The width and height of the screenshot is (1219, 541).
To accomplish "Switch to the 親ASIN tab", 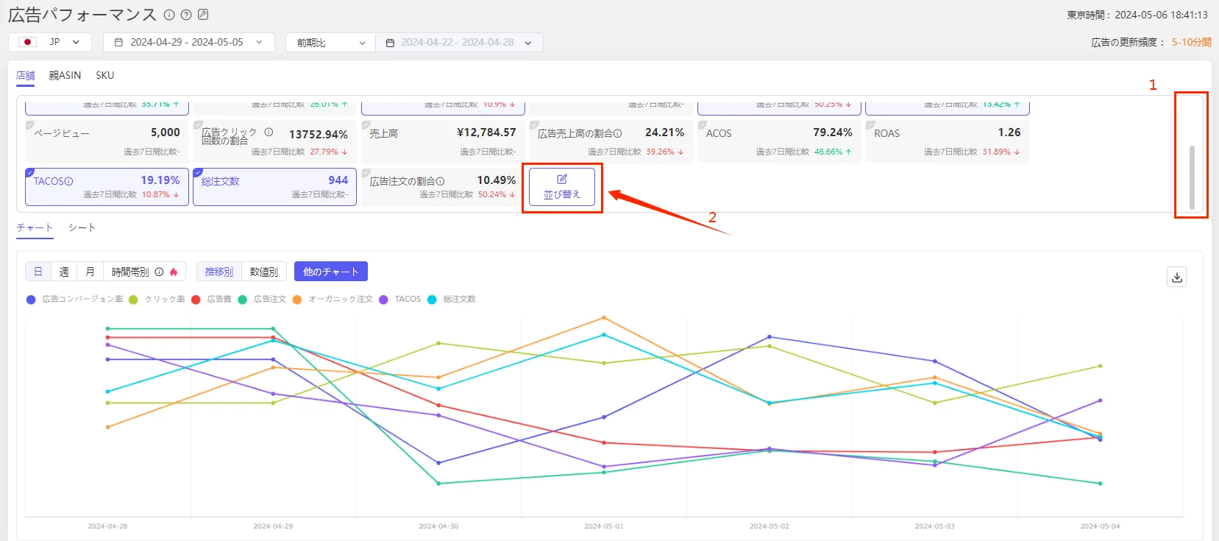I will point(65,75).
